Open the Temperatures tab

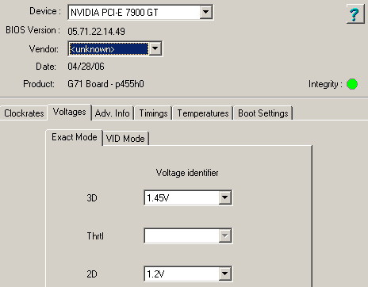click(203, 113)
